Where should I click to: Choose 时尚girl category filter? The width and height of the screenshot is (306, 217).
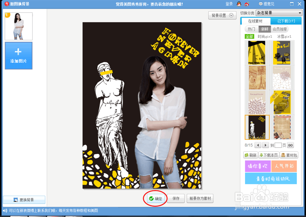pos(265,36)
